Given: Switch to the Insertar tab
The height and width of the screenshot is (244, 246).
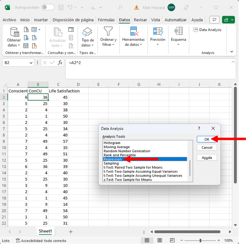Looking at the screenshot, I should (41, 20).
